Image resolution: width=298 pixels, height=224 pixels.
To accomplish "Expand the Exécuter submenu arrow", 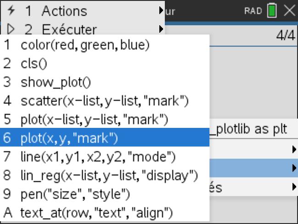I will pyautogui.click(x=161, y=29).
